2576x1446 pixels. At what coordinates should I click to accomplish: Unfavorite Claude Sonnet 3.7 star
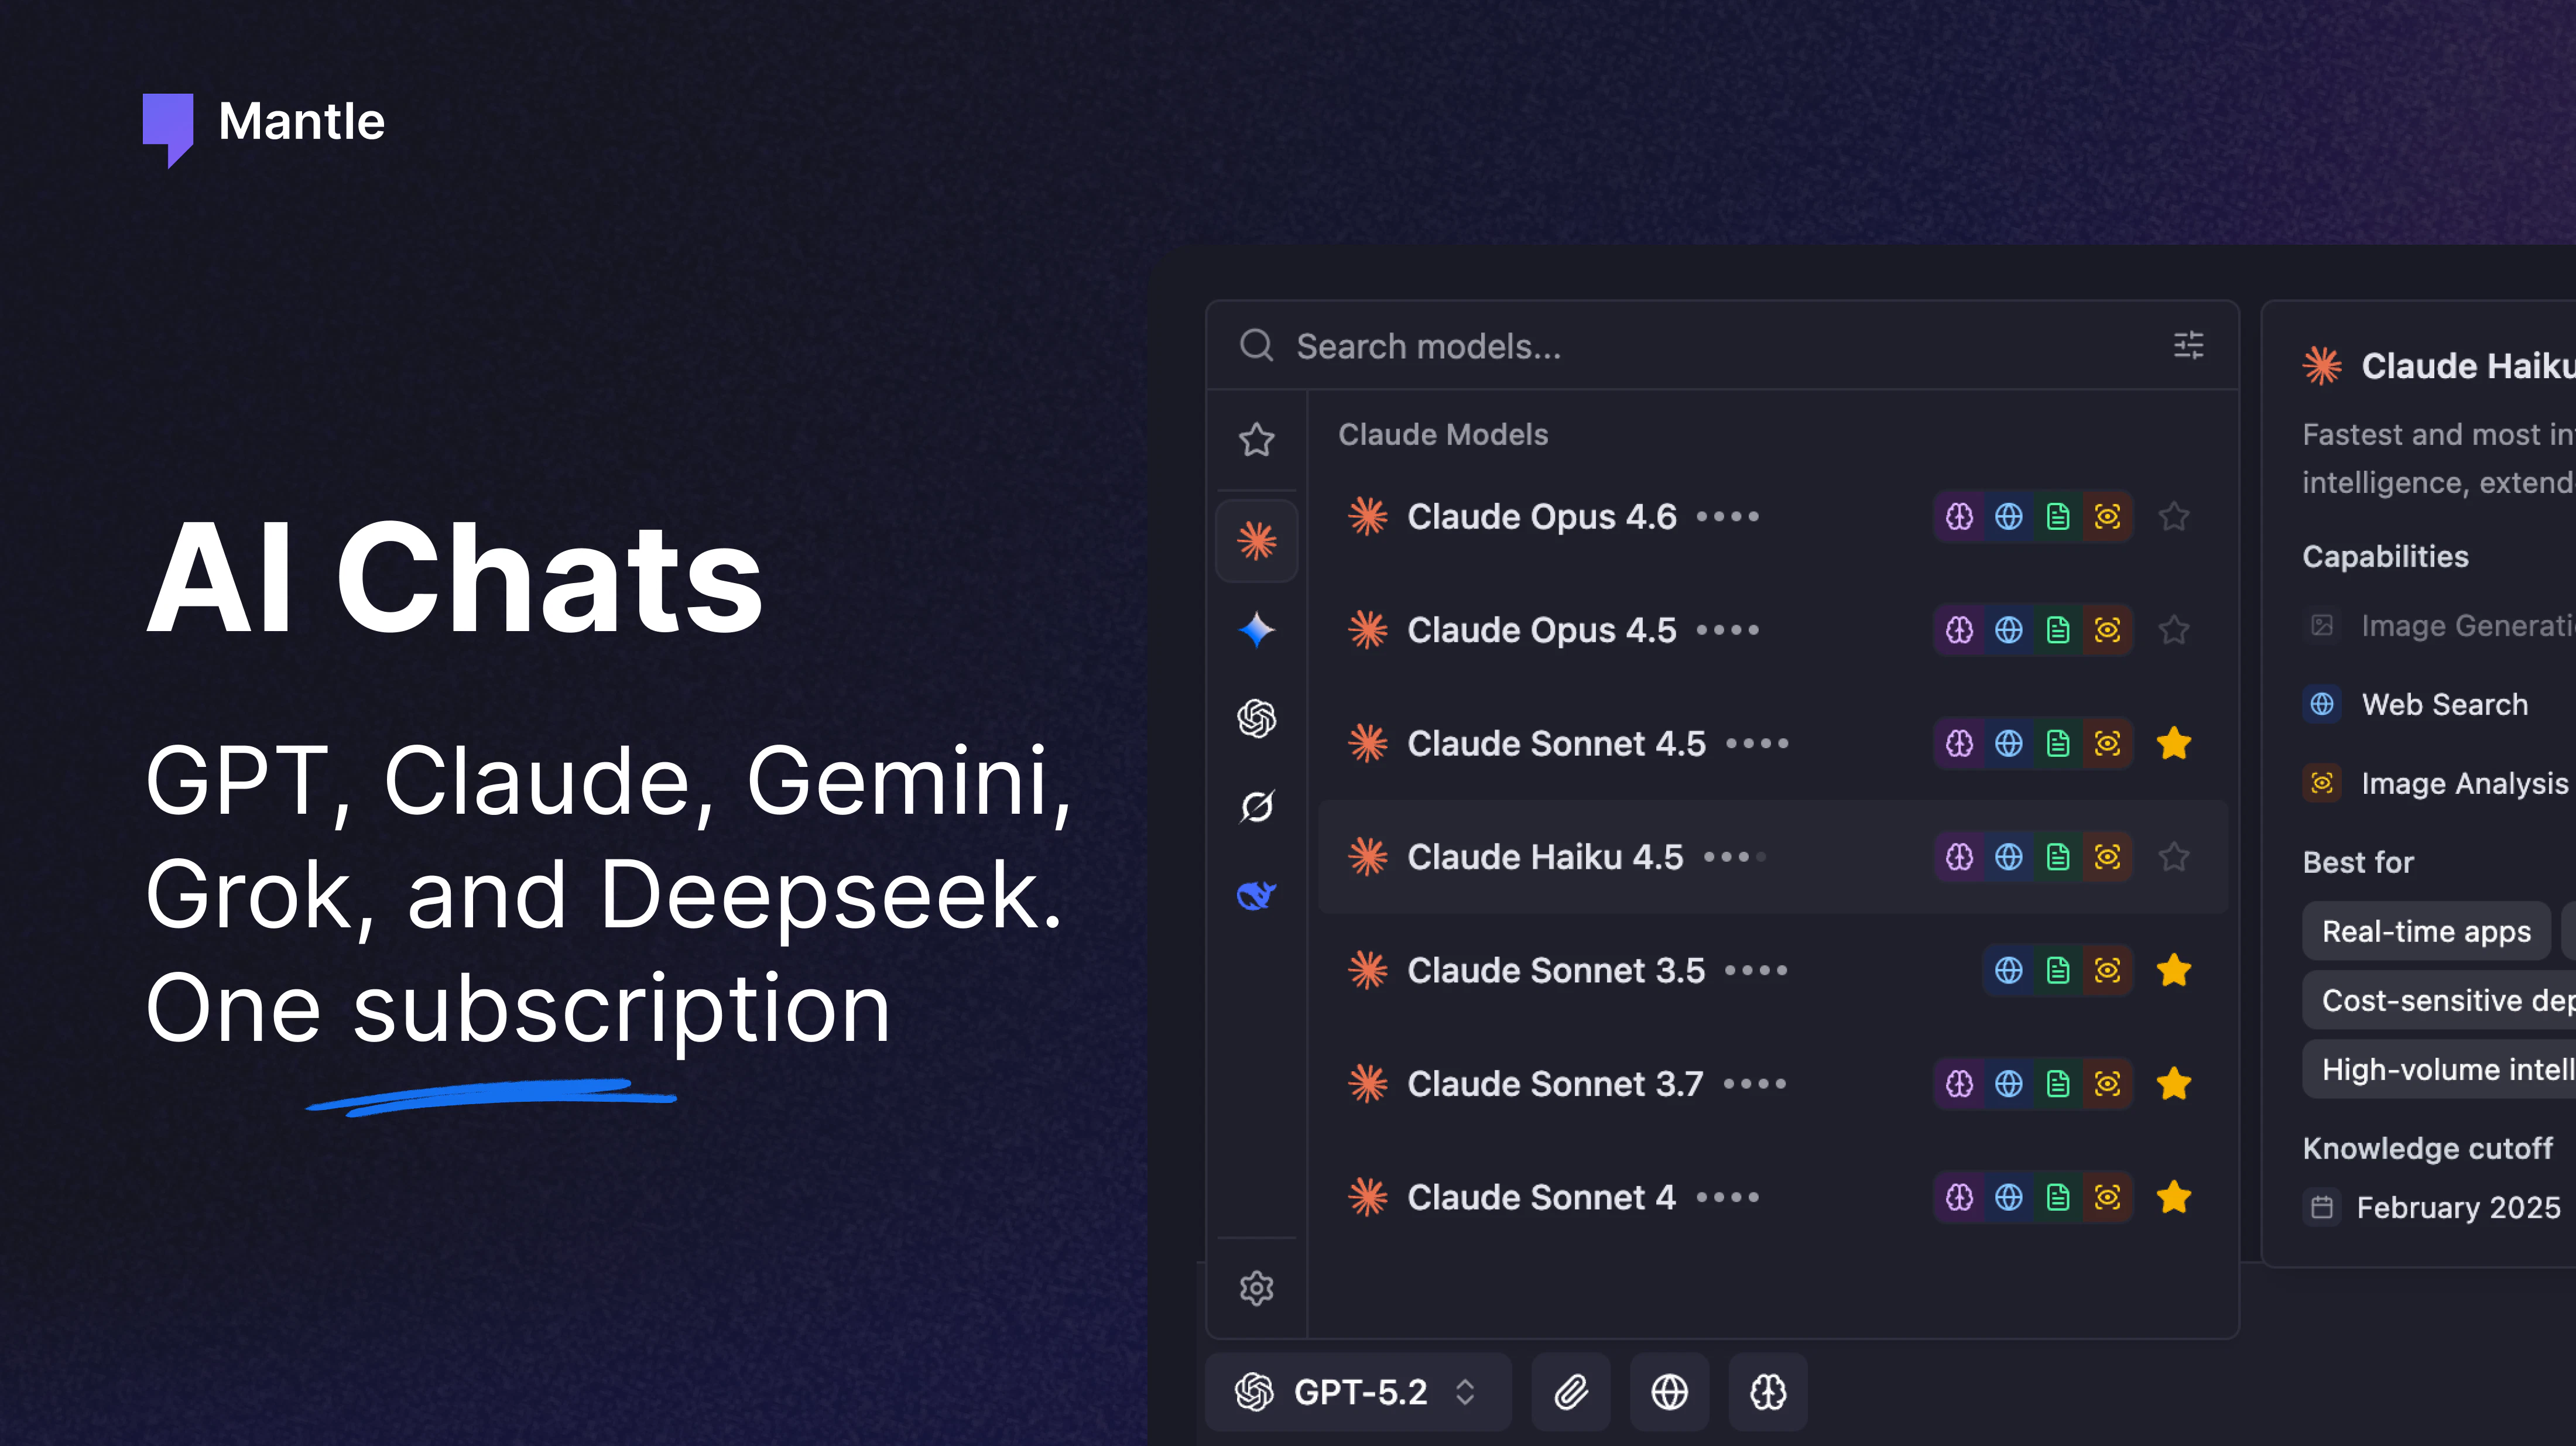[x=2174, y=1084]
